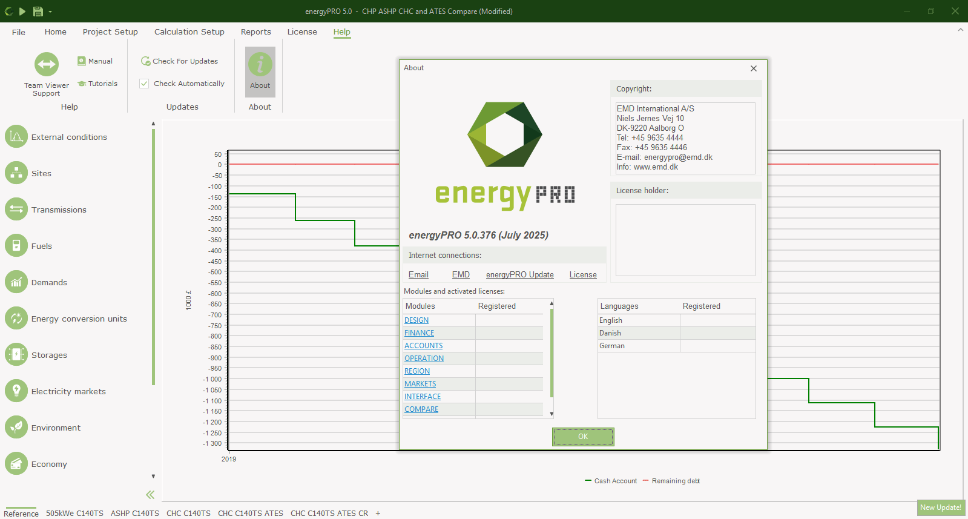Open Energy conversion units section

click(x=66, y=319)
